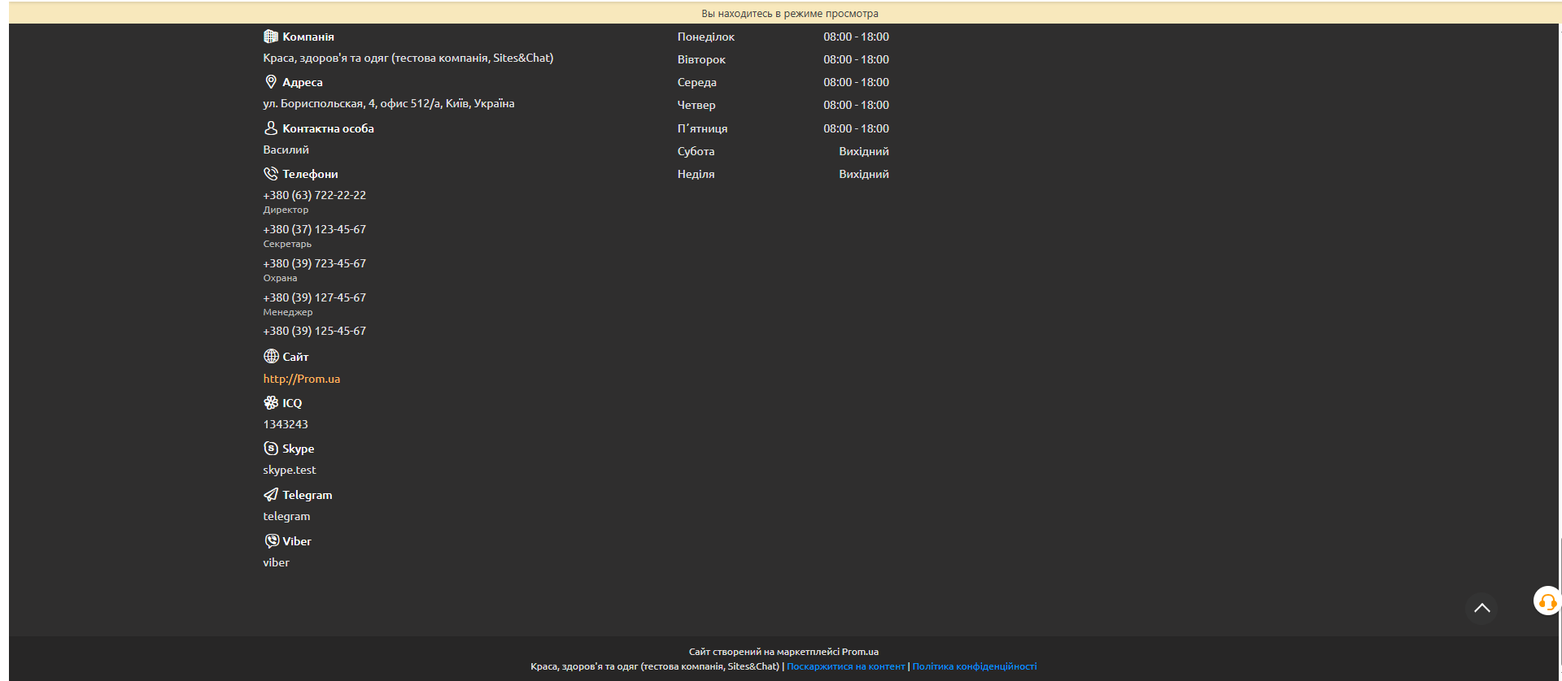Image resolution: width=1562 pixels, height=681 pixels.
Task: Open the orange support chat widget
Action: (1547, 601)
